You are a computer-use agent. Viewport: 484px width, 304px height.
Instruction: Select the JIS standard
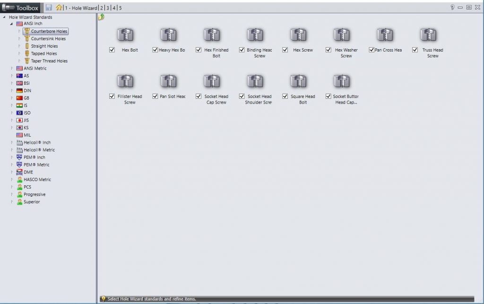[26, 120]
